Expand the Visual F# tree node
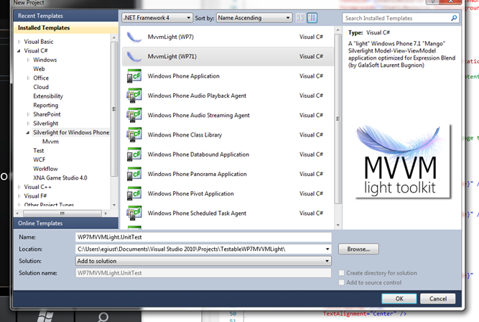The image size is (479, 322). [19, 196]
